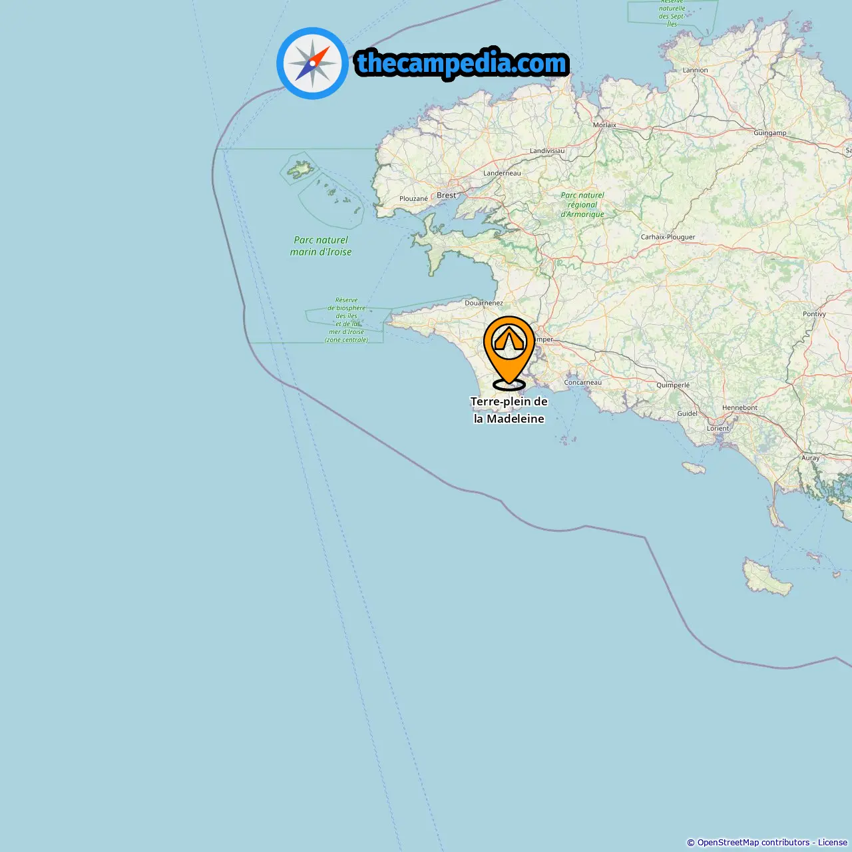
Task: Click the Brest city label
Action: point(447,195)
